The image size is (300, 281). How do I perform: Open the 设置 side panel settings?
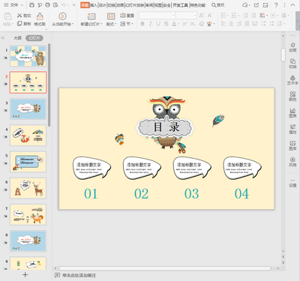292,183
